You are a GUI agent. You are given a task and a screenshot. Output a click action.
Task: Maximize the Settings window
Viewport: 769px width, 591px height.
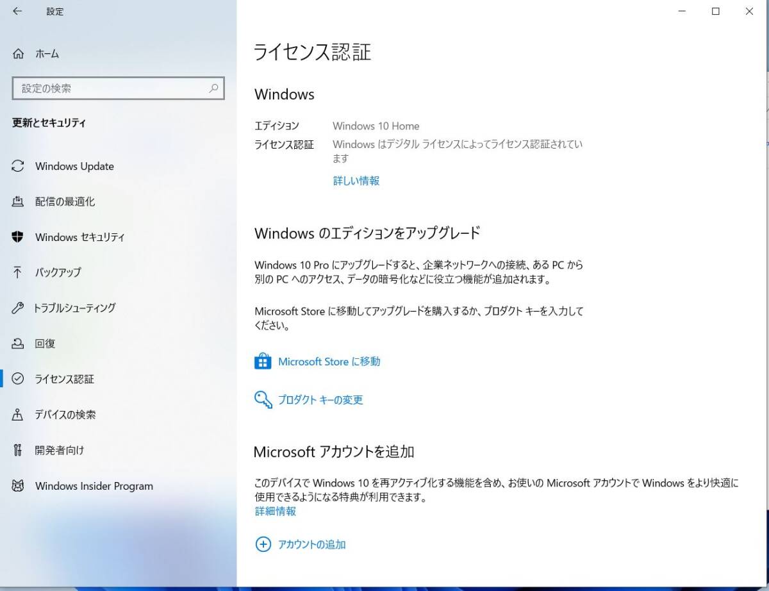[716, 12]
